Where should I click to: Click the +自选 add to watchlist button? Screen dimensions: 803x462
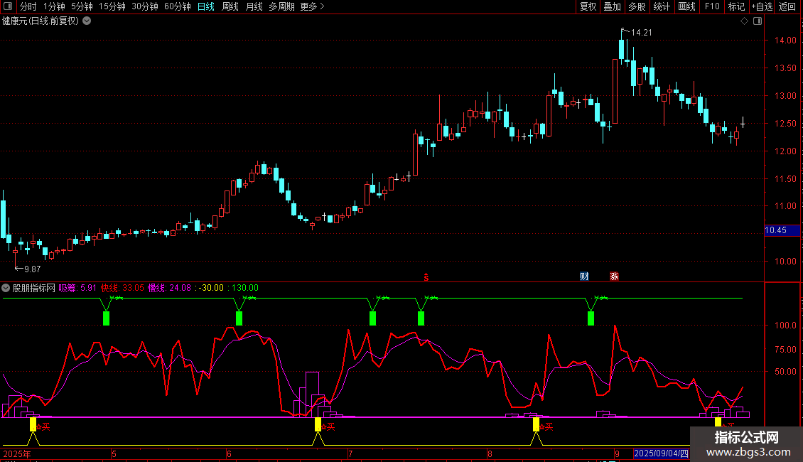point(762,6)
